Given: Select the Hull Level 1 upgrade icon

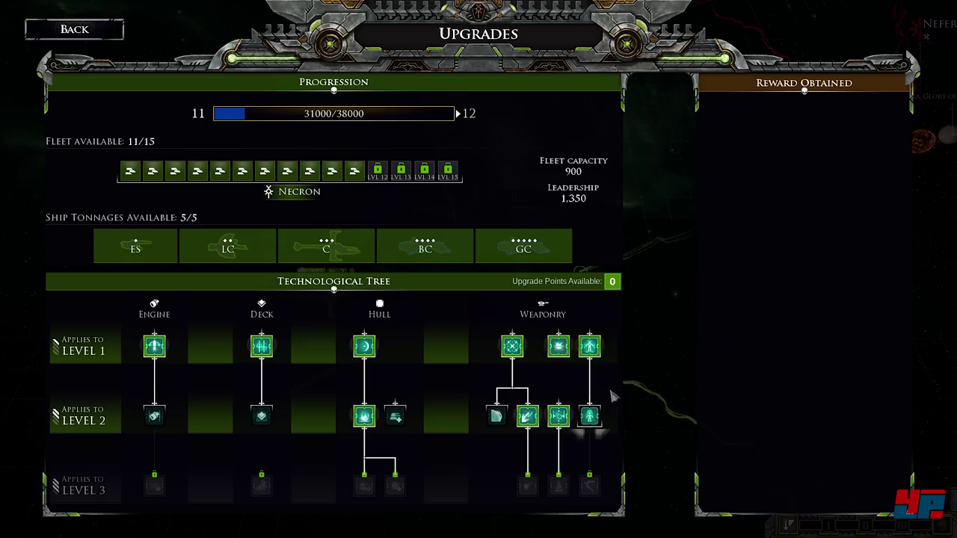Looking at the screenshot, I should point(364,346).
